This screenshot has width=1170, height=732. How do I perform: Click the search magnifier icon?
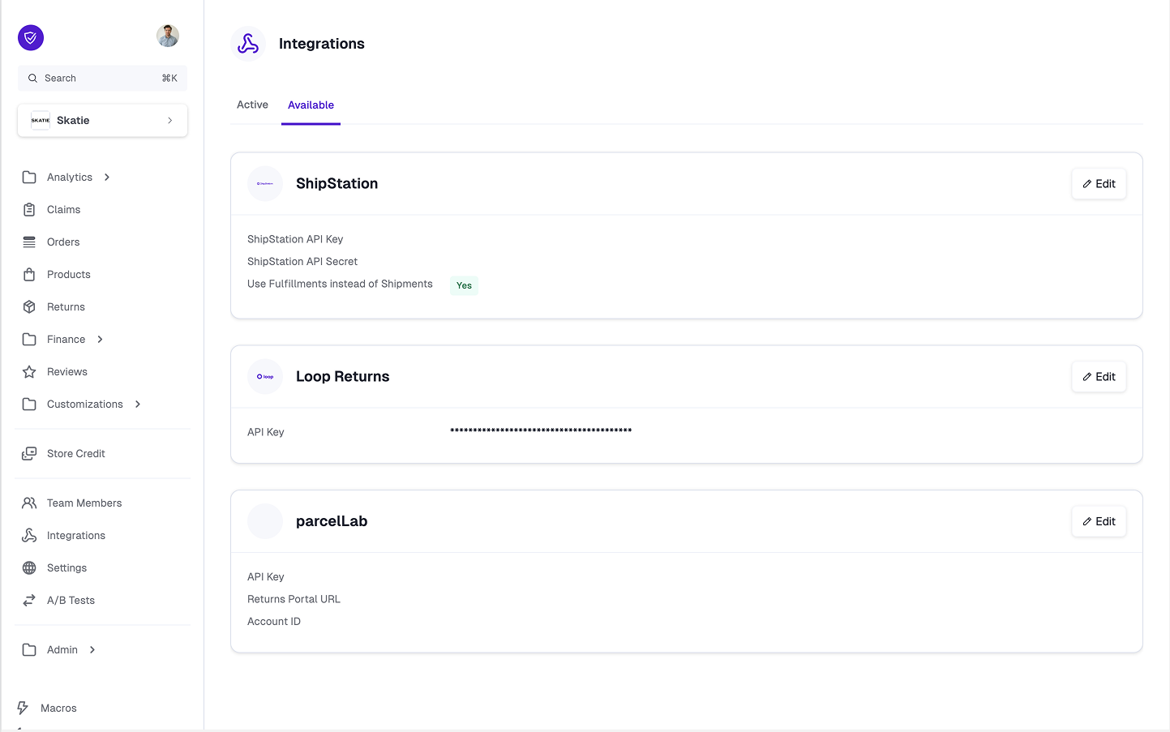pos(32,78)
